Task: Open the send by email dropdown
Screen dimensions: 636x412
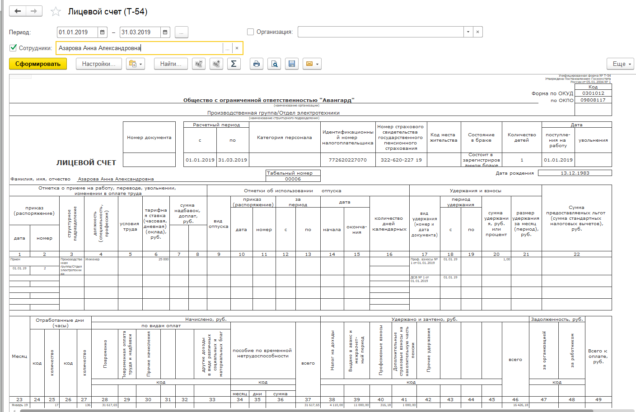Action: pos(312,64)
